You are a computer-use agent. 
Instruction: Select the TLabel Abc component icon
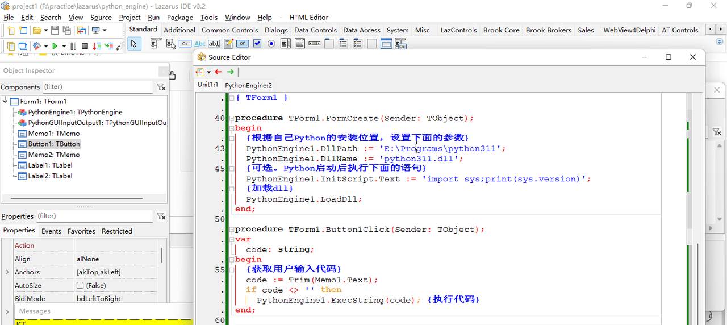coord(200,44)
